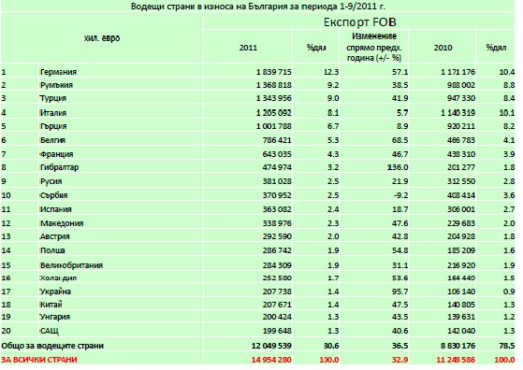Viewport: 523px width, 370px height.
Task: Click the total 2011 value 14 954 280
Action: [271, 360]
